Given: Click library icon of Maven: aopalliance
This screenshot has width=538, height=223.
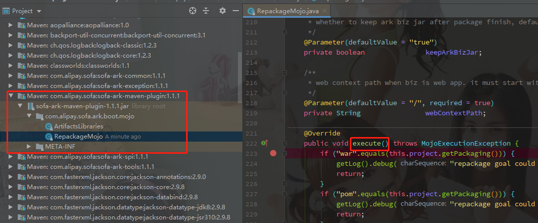Looking at the screenshot, I should click(21, 25).
